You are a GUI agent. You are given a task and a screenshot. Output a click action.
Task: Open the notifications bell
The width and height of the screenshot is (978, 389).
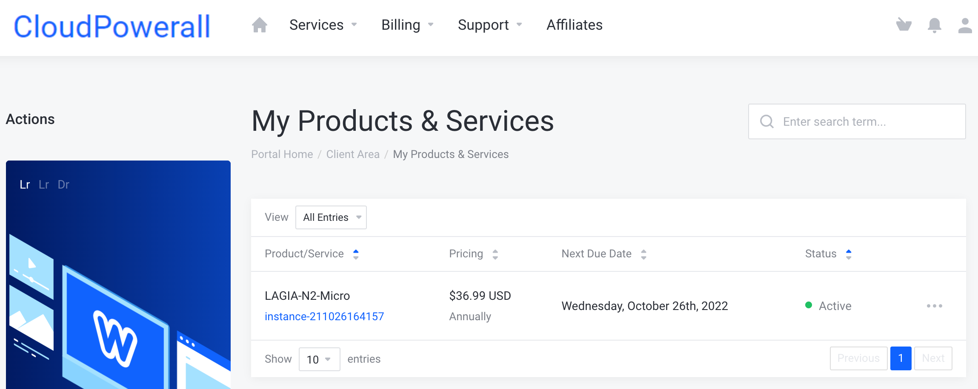934,25
